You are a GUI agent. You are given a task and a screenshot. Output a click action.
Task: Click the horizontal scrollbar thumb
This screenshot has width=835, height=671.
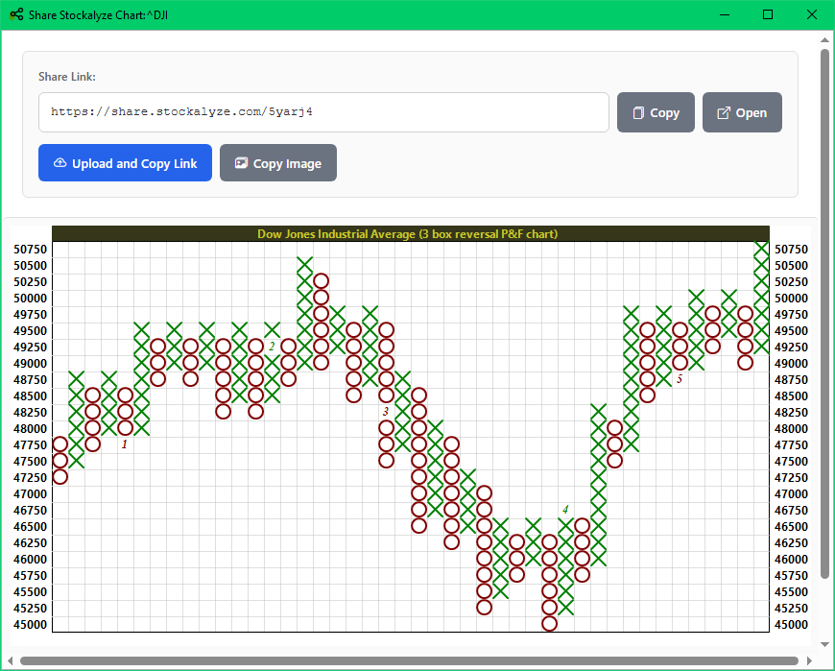click(409, 660)
